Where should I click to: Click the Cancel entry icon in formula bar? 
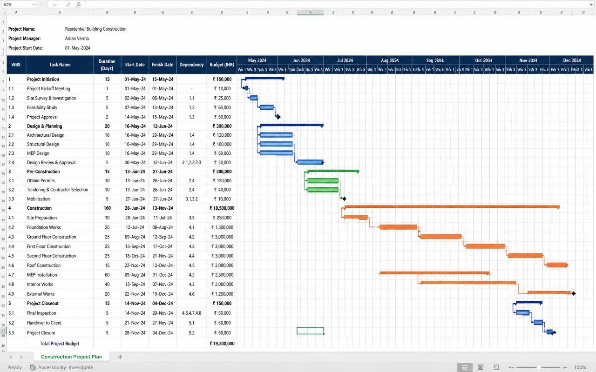coord(55,4)
